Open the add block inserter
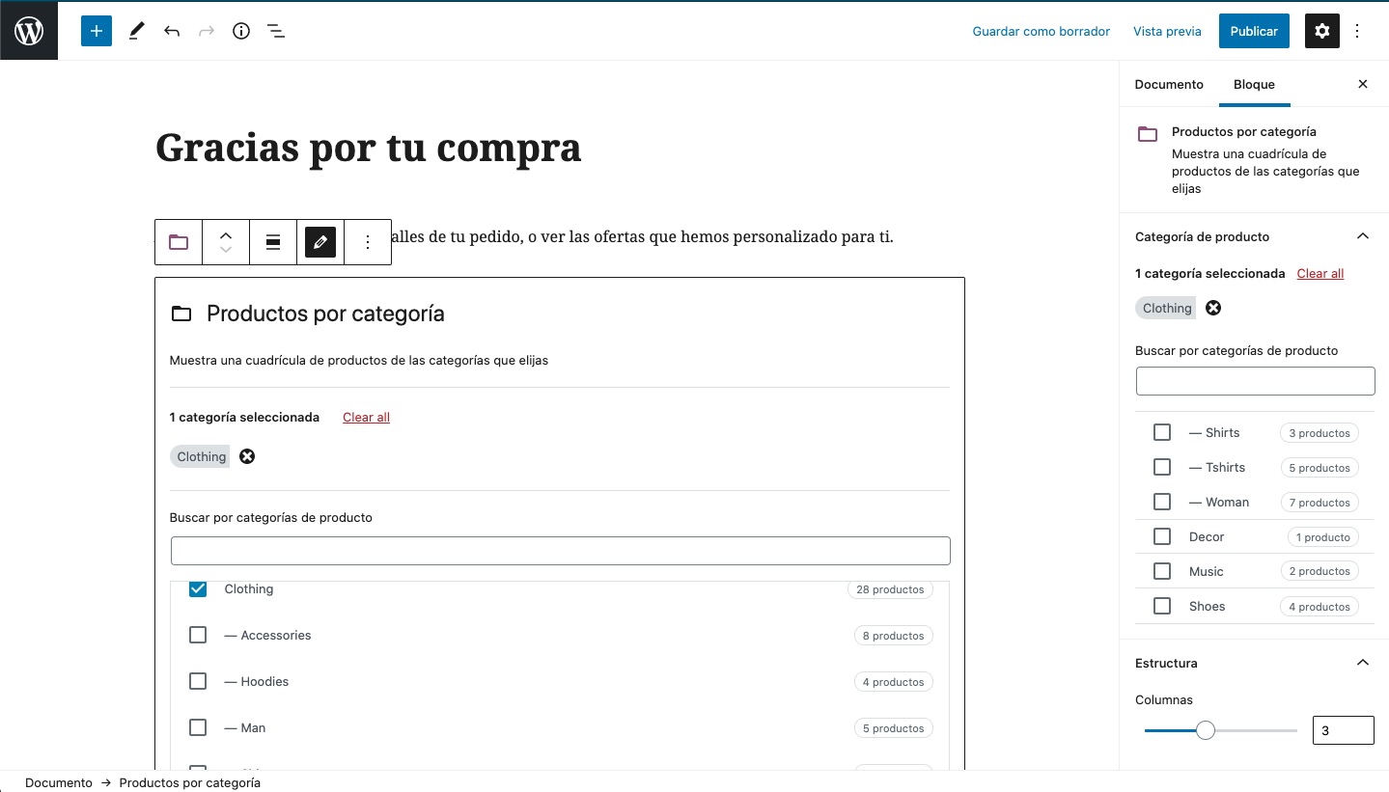 click(97, 31)
